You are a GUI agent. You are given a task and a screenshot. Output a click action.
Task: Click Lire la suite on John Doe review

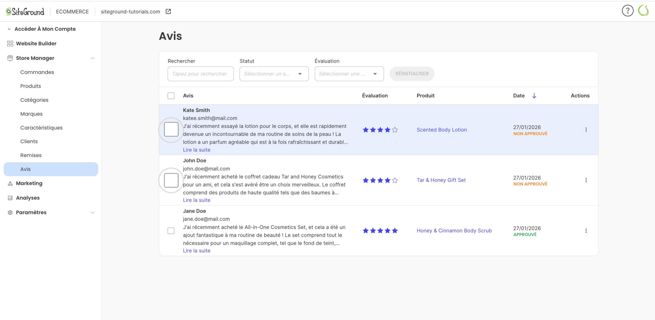coord(197,200)
